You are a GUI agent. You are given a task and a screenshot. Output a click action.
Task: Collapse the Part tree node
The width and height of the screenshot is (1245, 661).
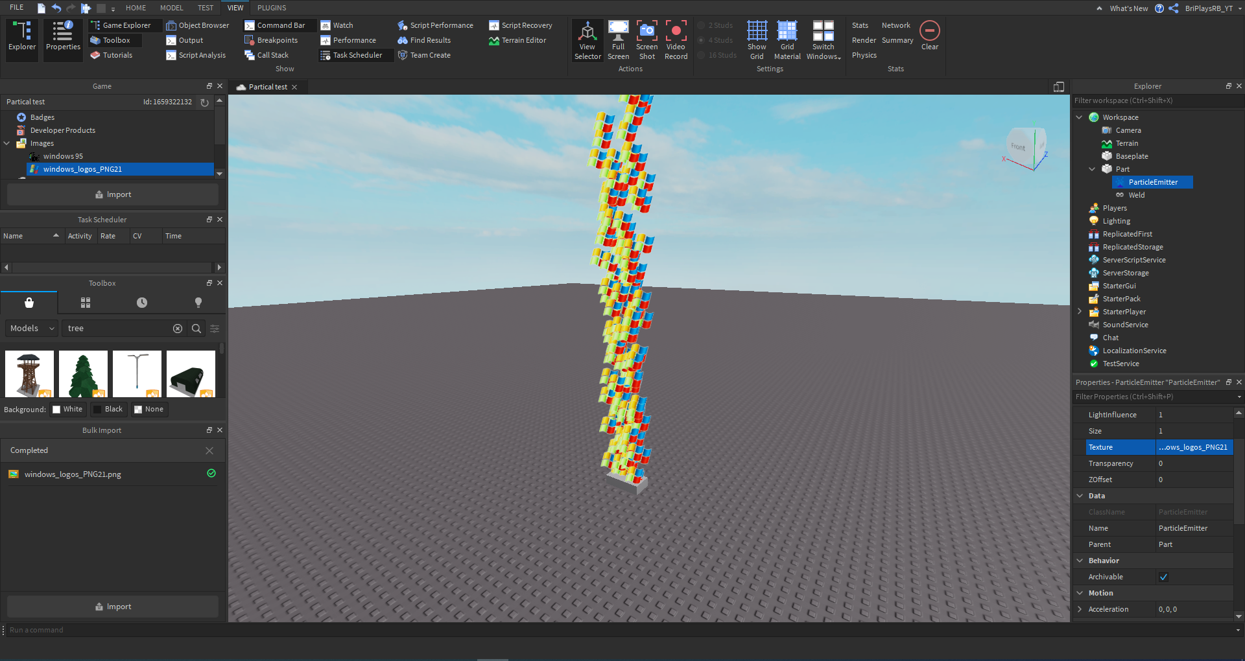pyautogui.click(x=1092, y=169)
